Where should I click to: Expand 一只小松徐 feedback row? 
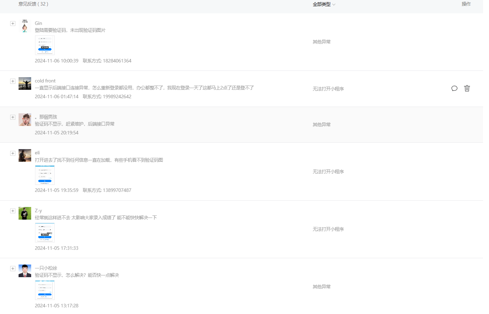pos(13,268)
